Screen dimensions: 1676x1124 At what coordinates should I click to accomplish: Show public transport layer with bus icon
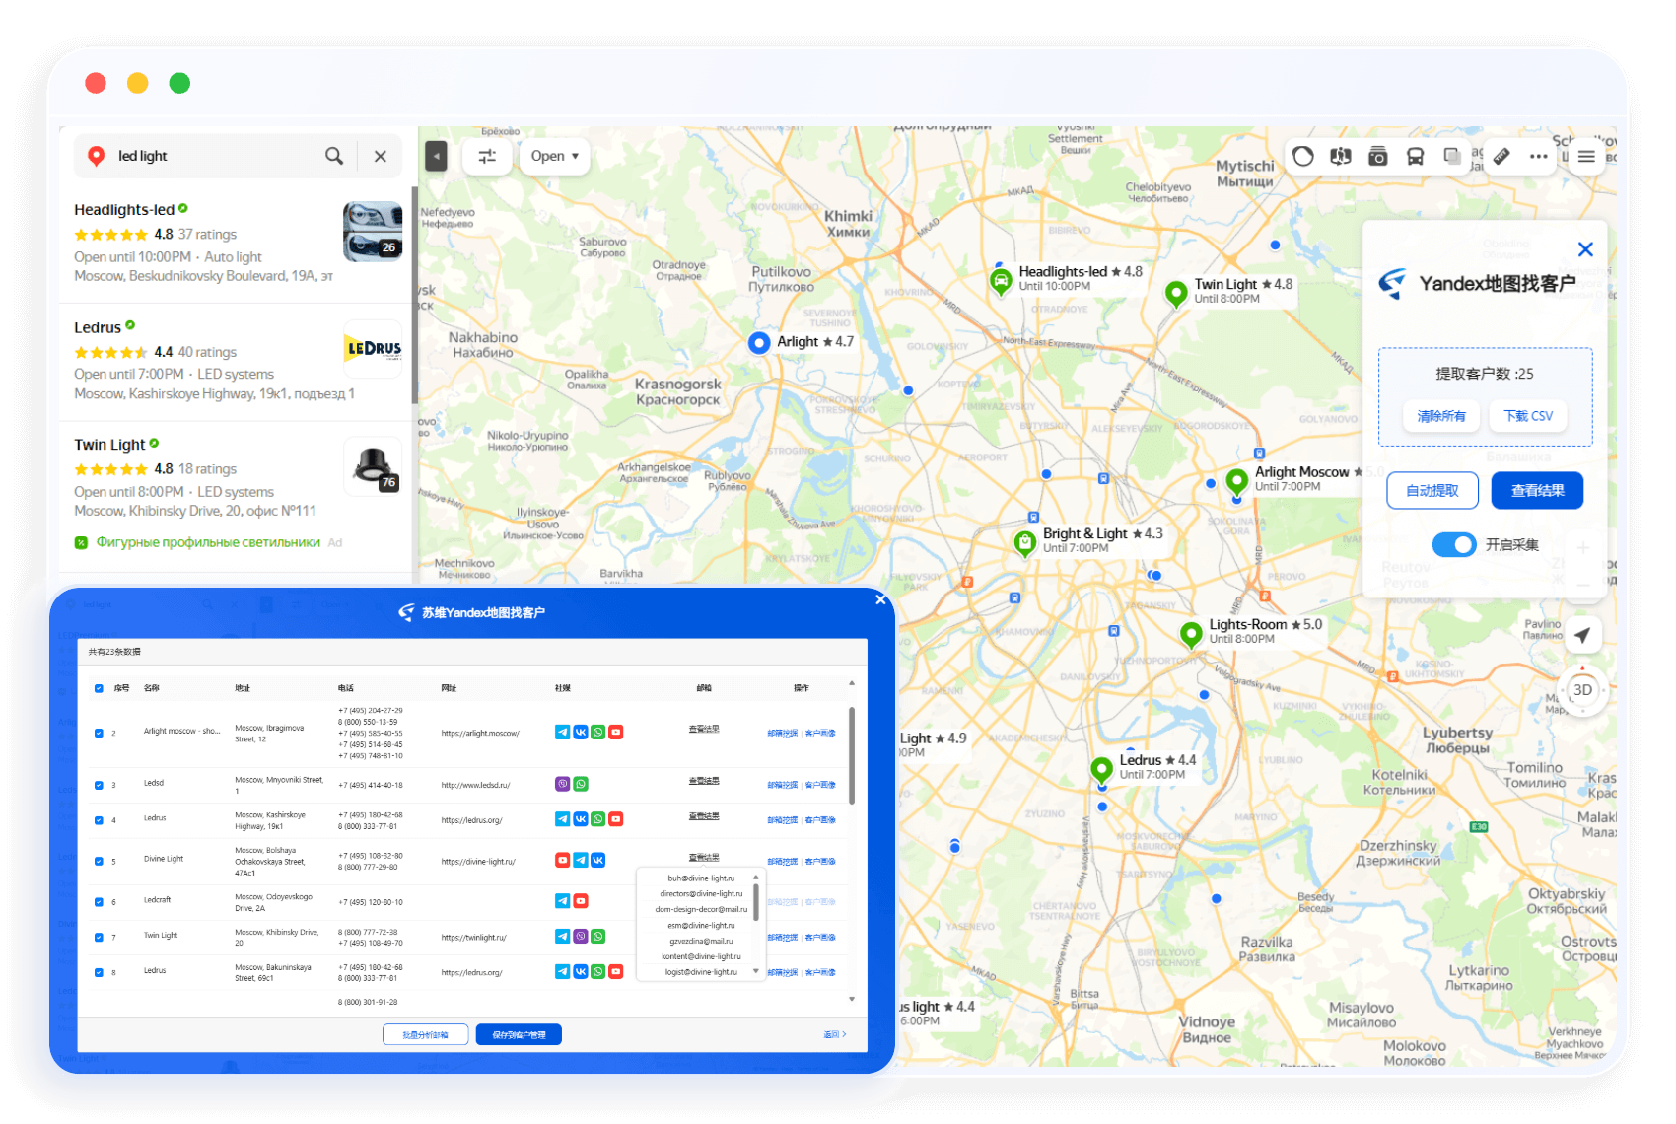click(x=1415, y=156)
